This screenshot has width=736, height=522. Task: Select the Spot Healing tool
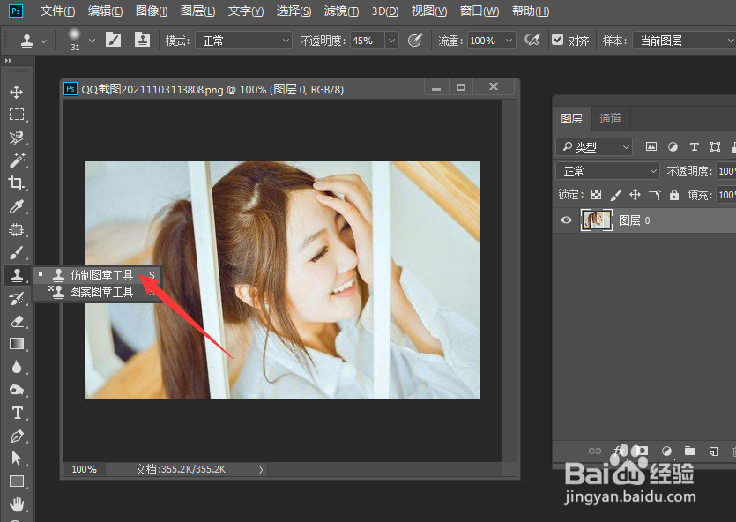pos(17,229)
